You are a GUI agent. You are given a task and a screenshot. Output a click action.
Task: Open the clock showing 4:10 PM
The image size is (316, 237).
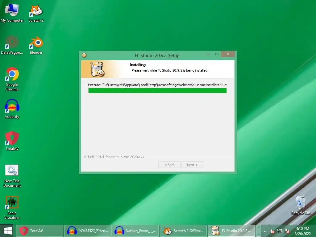click(x=302, y=229)
